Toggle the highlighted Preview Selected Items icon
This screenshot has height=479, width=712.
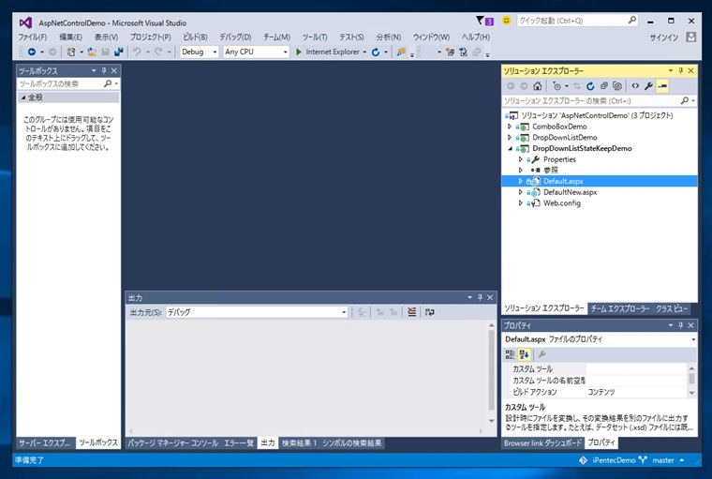point(662,86)
